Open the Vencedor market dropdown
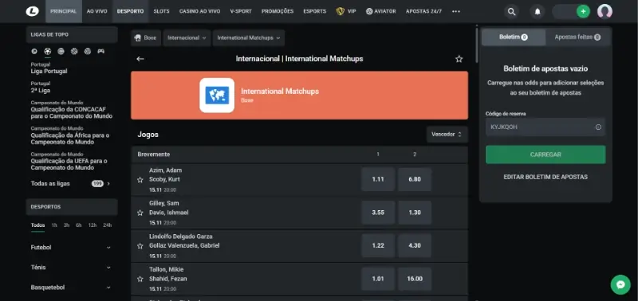 click(447, 135)
